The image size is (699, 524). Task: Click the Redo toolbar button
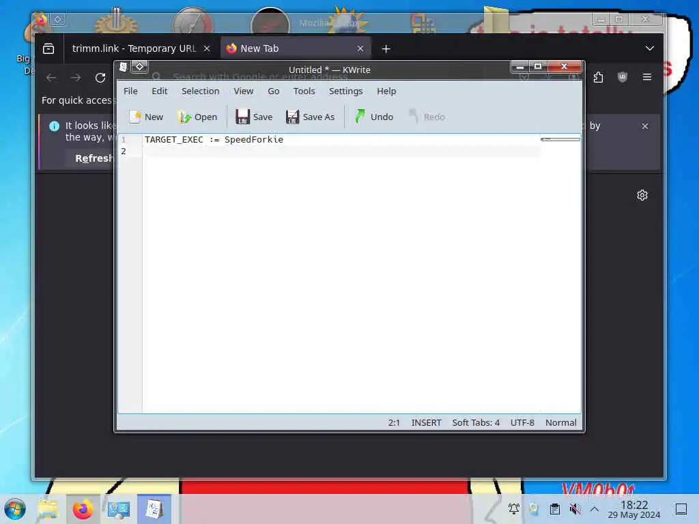point(427,117)
